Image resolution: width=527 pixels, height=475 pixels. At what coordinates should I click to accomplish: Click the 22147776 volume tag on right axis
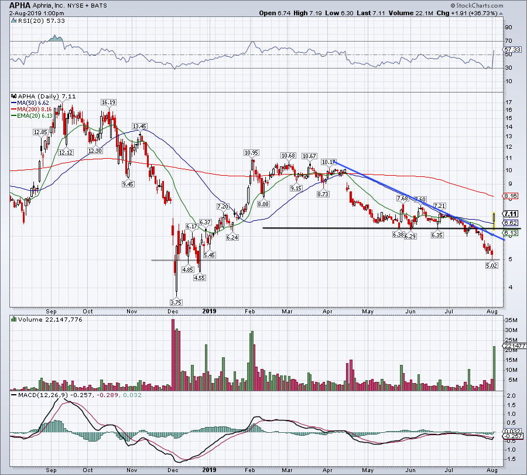514,346
